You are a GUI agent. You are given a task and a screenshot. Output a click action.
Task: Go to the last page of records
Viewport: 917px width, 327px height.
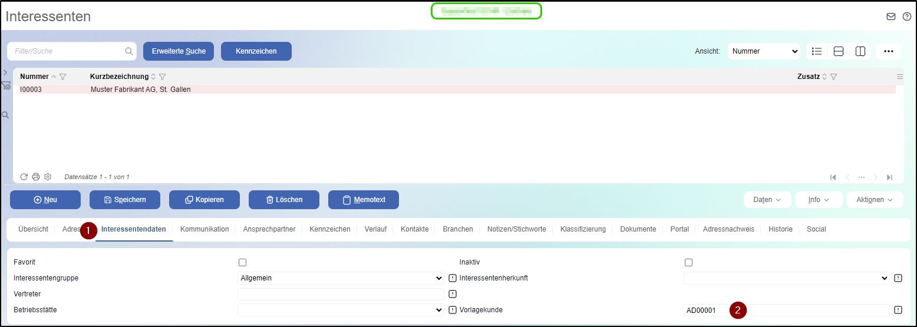(890, 177)
